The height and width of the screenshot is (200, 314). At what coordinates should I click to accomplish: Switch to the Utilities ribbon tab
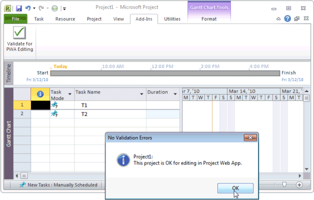point(172,19)
